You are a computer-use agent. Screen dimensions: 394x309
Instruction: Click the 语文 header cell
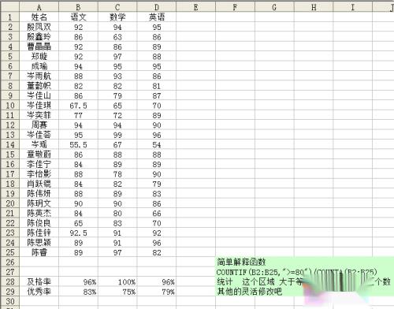[x=78, y=17]
